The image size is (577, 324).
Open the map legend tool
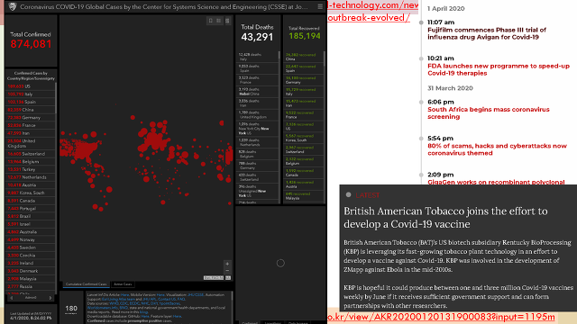219,21
